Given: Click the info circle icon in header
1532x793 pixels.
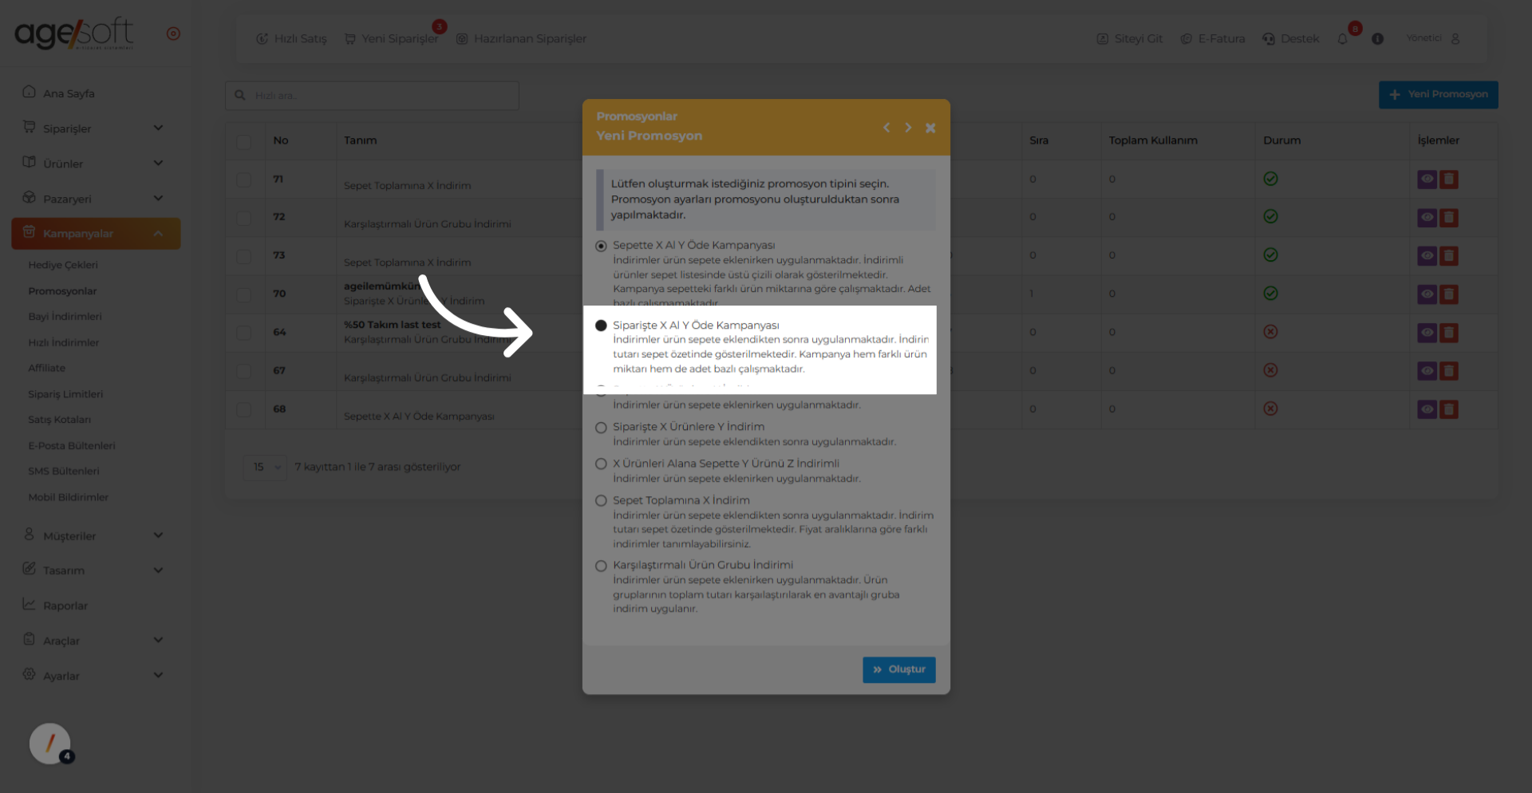Looking at the screenshot, I should coord(1377,38).
